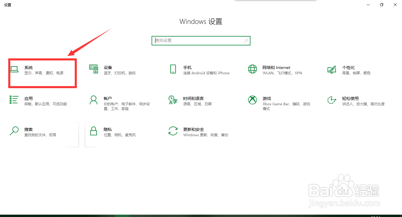
Task: Open 网络和 Internet settings title
Action: tap(276, 68)
